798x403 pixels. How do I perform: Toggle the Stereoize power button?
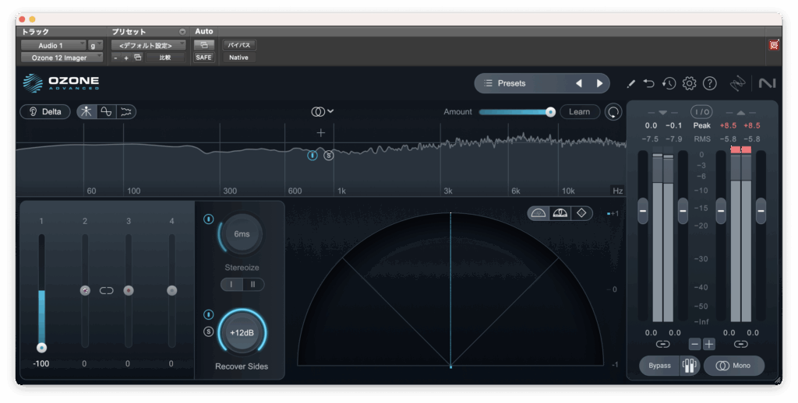click(x=208, y=219)
